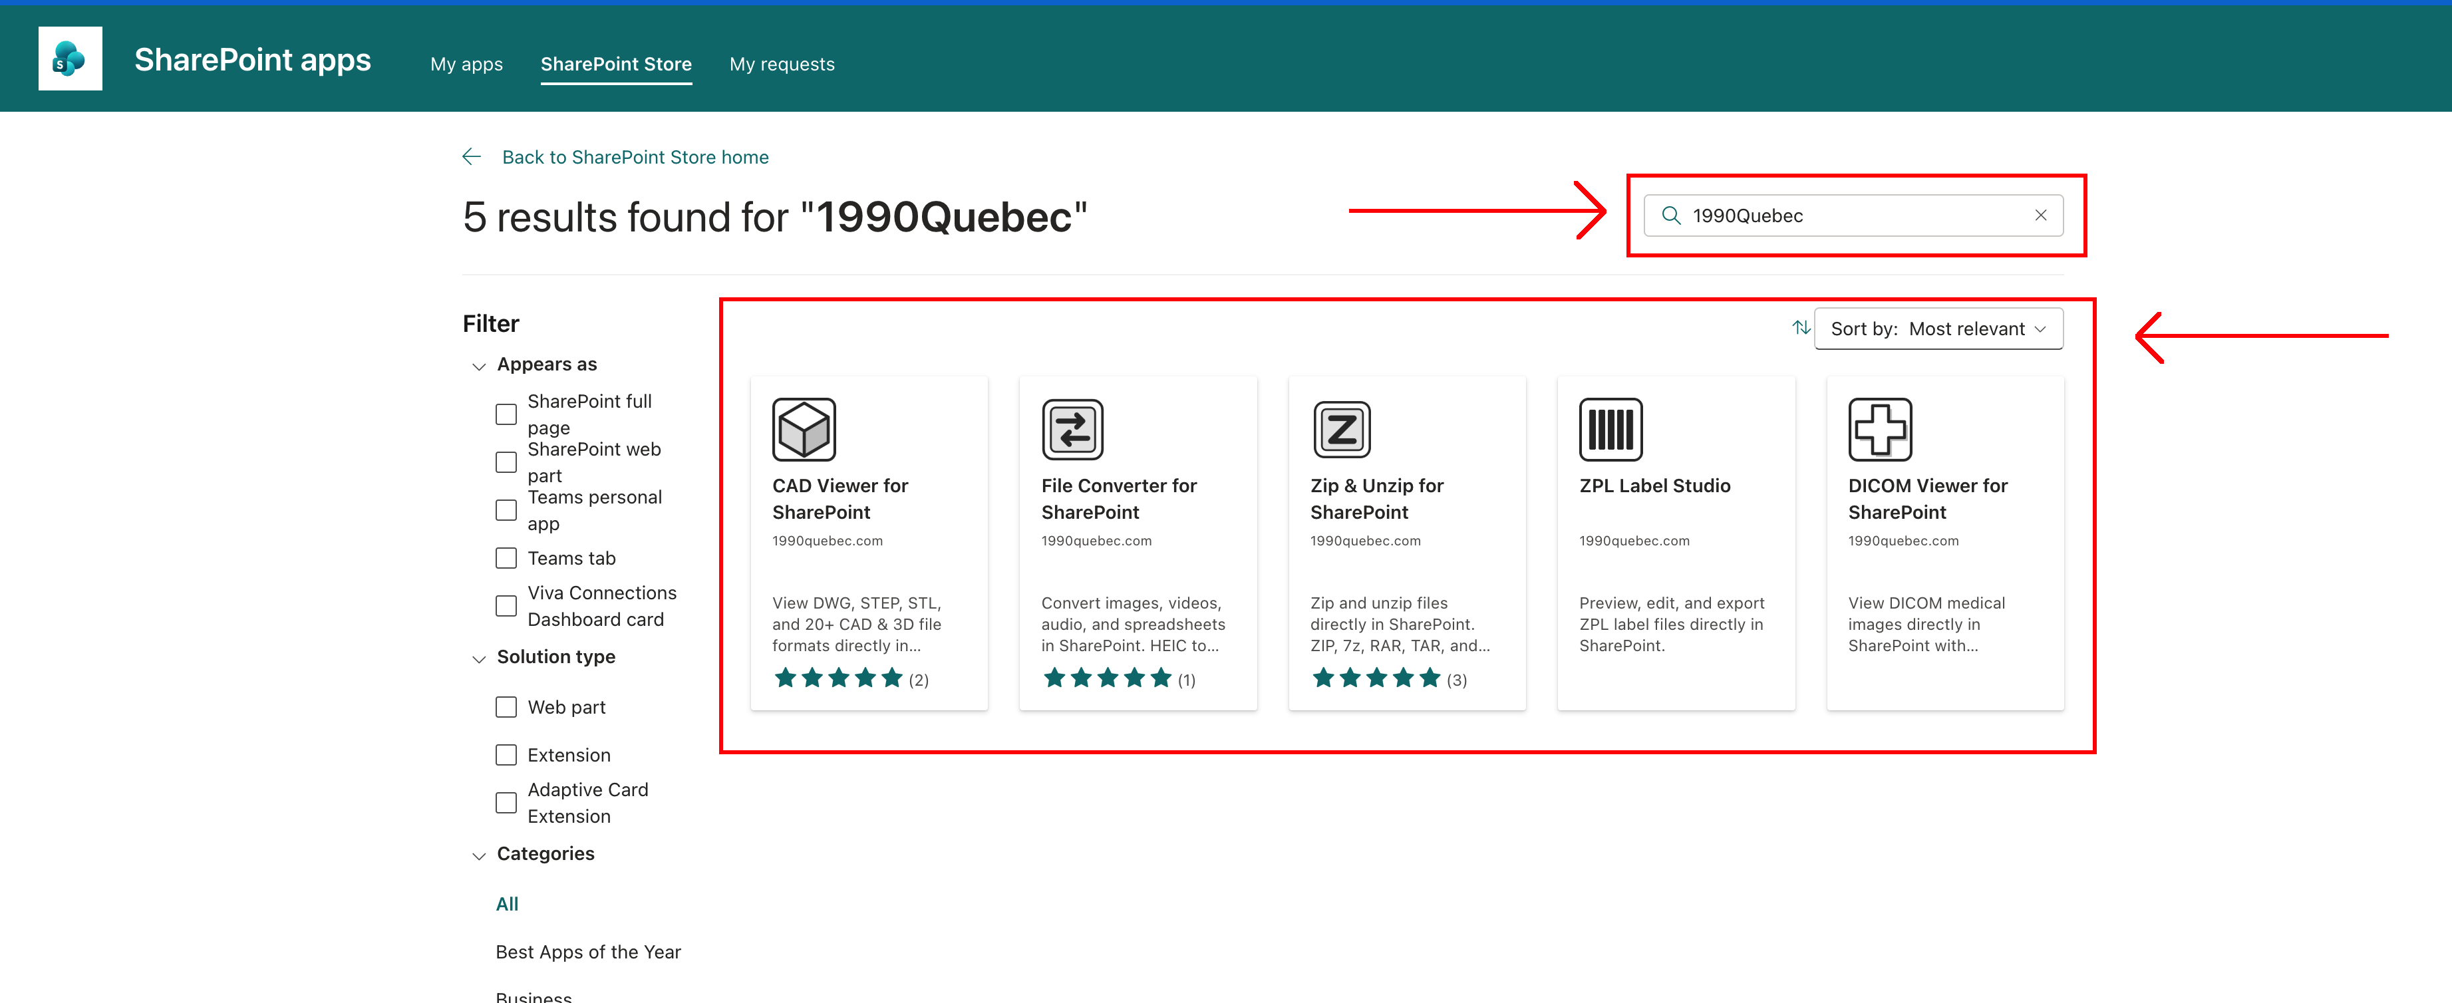Check Web part solution type
This screenshot has width=2452, height=1003.
tap(506, 707)
